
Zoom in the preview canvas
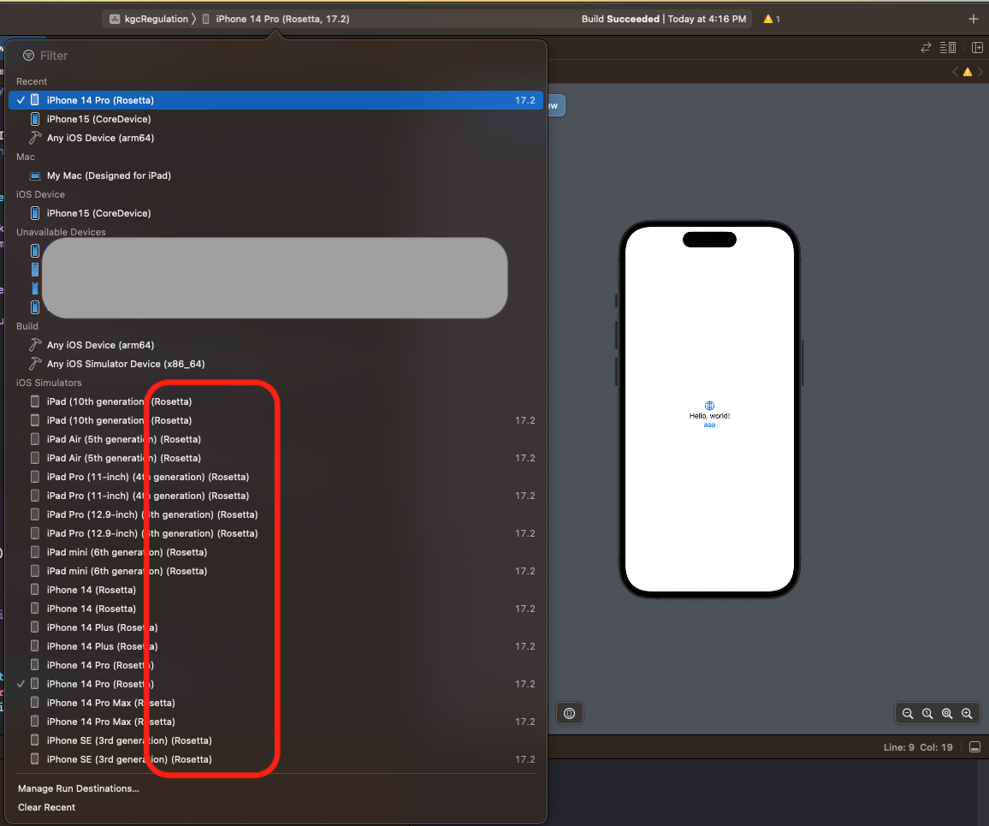click(966, 713)
